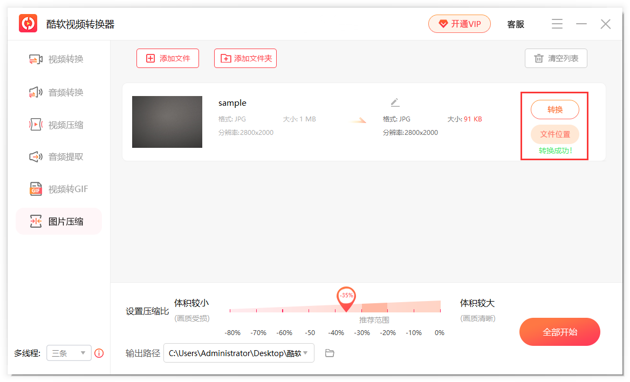Click the -35% compression slider handle
The image size is (630, 382).
pos(346,299)
